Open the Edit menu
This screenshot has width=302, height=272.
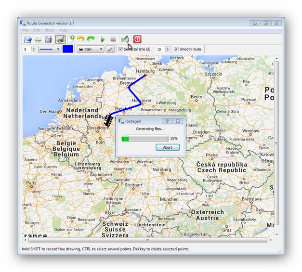[x=37, y=30]
